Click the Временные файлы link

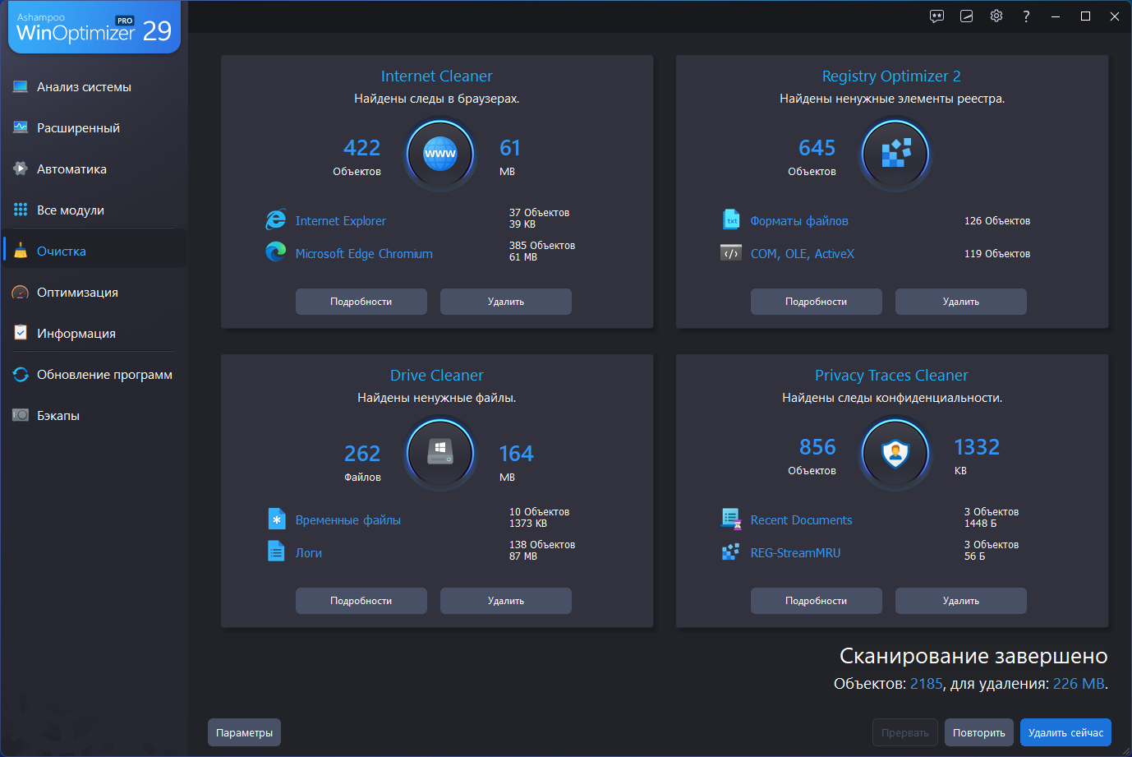pos(348,520)
